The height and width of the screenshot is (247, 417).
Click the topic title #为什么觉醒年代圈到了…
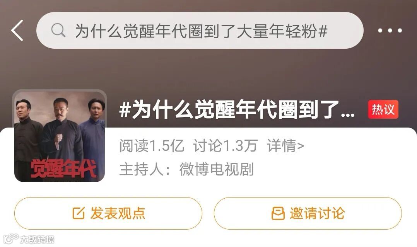(x=237, y=109)
